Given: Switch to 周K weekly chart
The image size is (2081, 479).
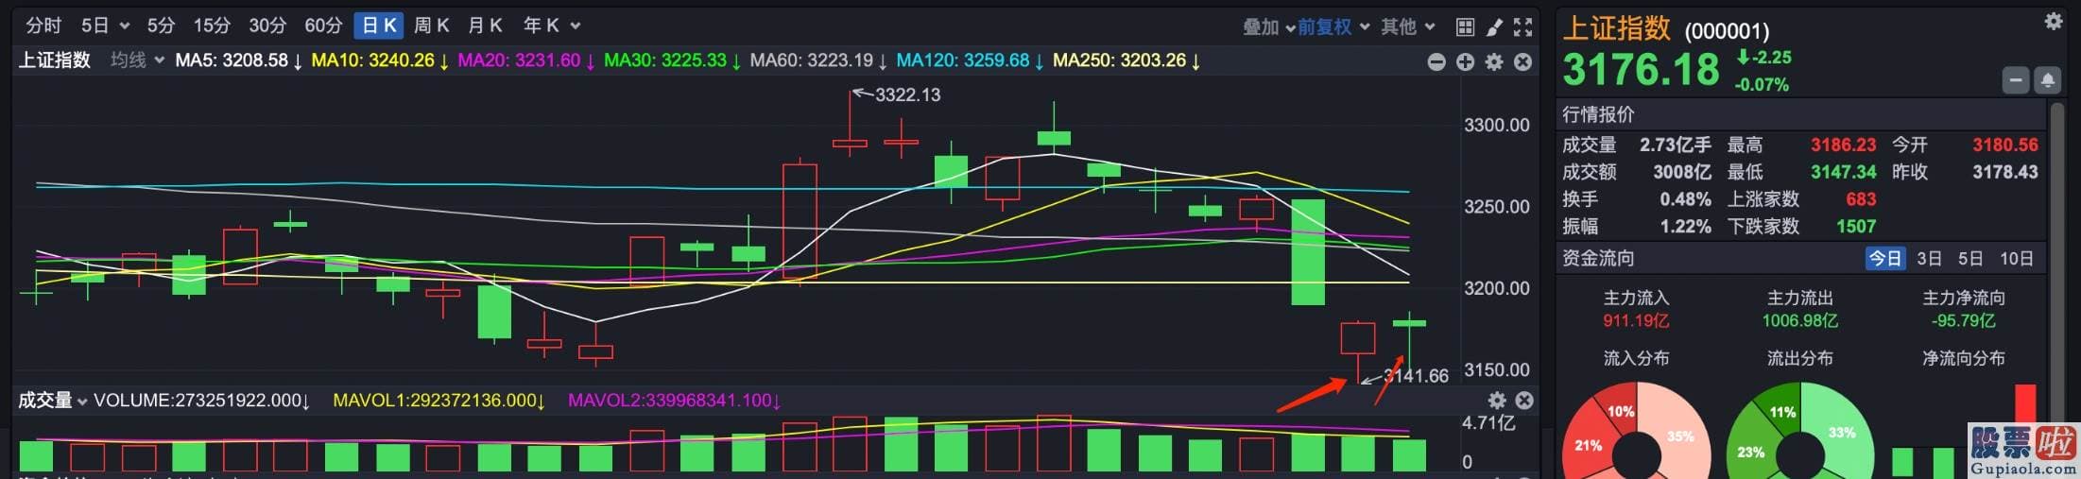Looking at the screenshot, I should [432, 26].
